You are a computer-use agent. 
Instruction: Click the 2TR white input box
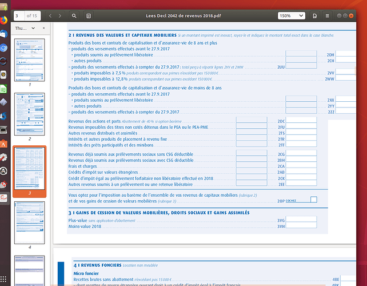coord(301,138)
